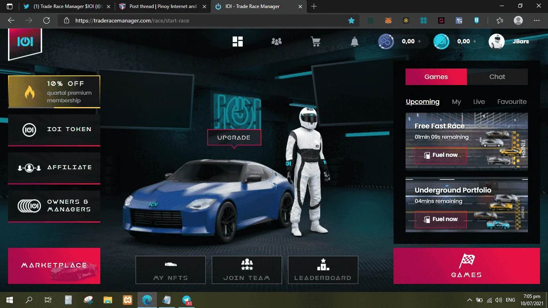Click the teal four-clover extension icon
The height and width of the screenshot is (308, 548).
[x=424, y=20]
